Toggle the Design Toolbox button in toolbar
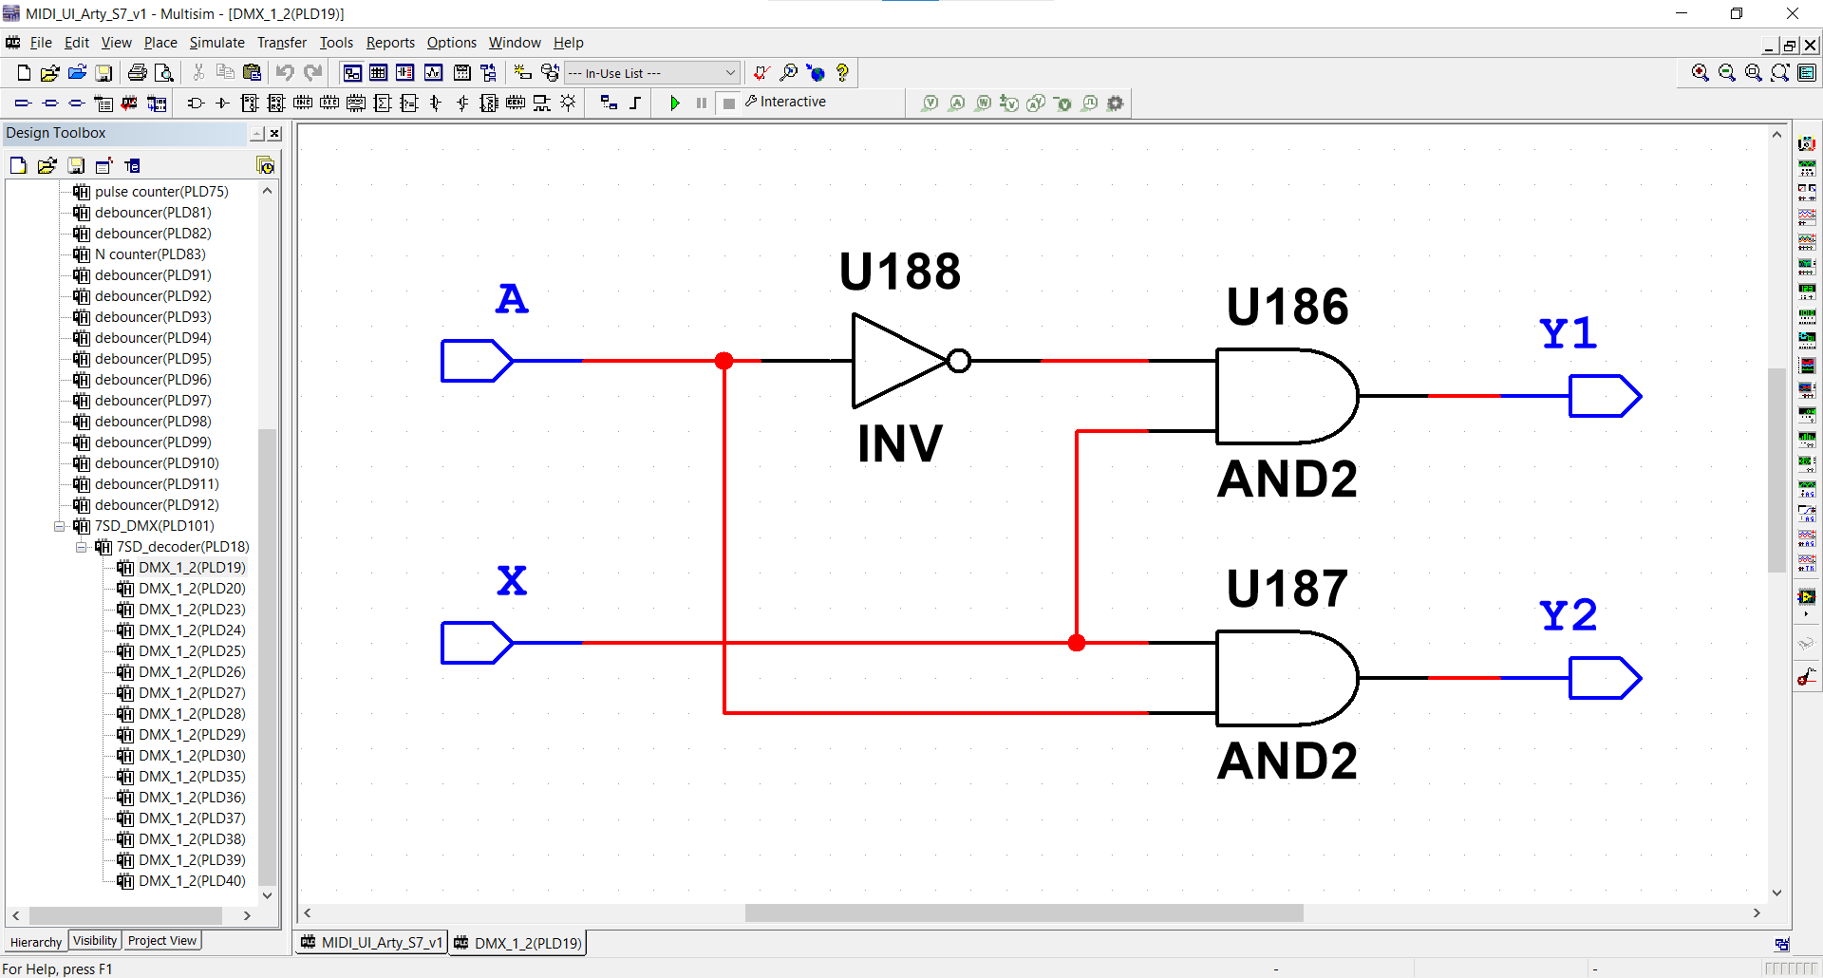1823x978 pixels. click(351, 73)
